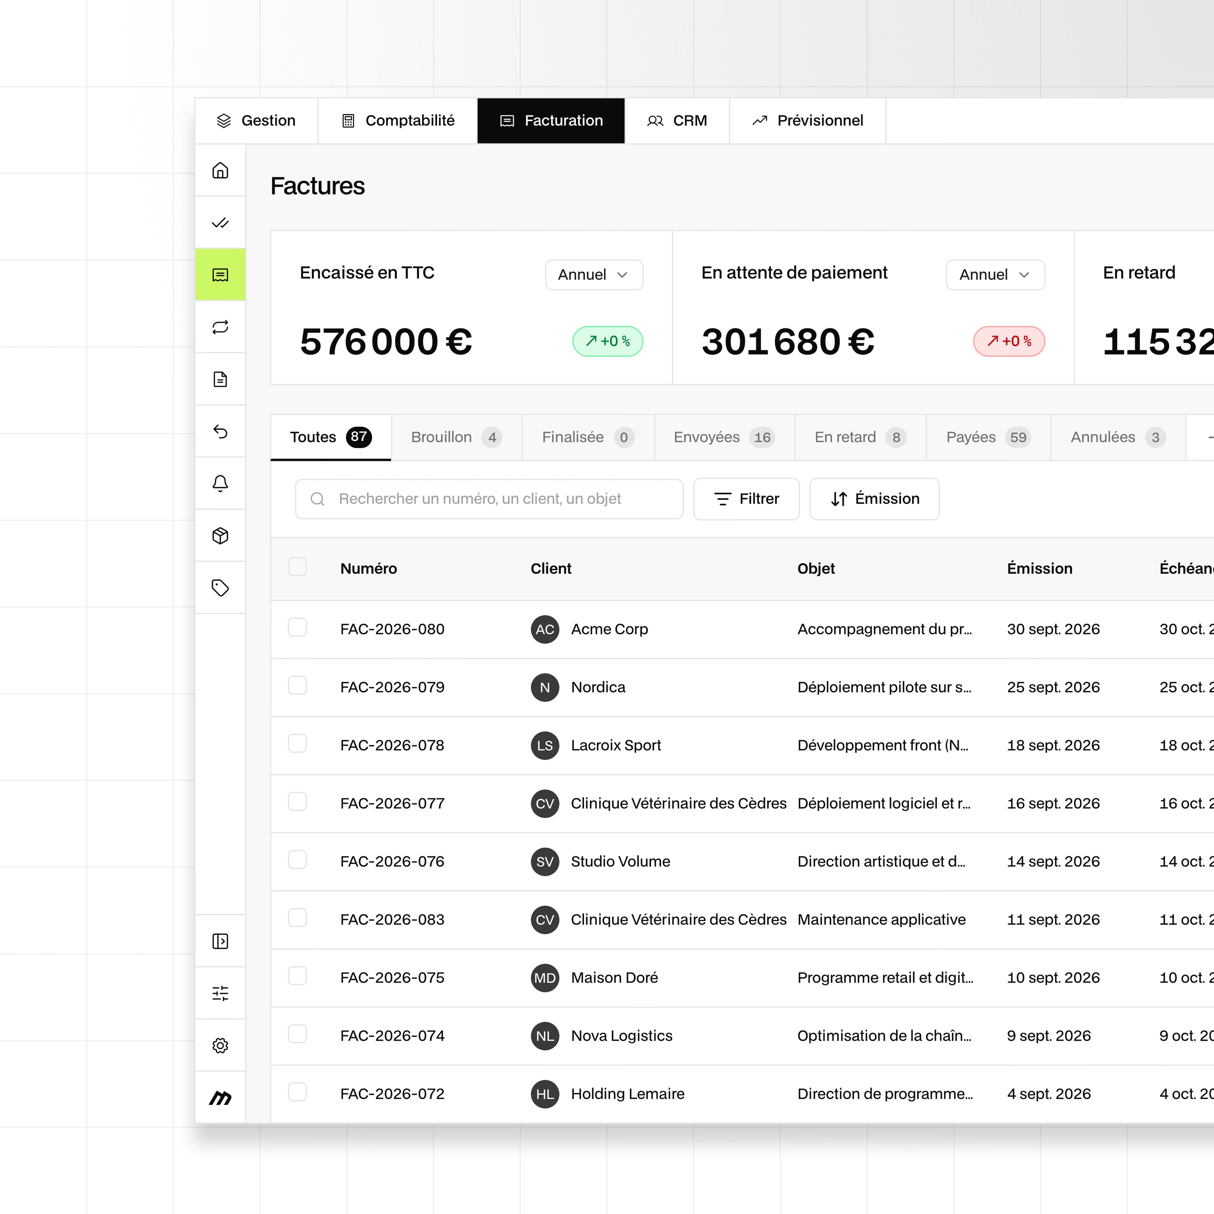Click the invoice search field

click(x=489, y=499)
